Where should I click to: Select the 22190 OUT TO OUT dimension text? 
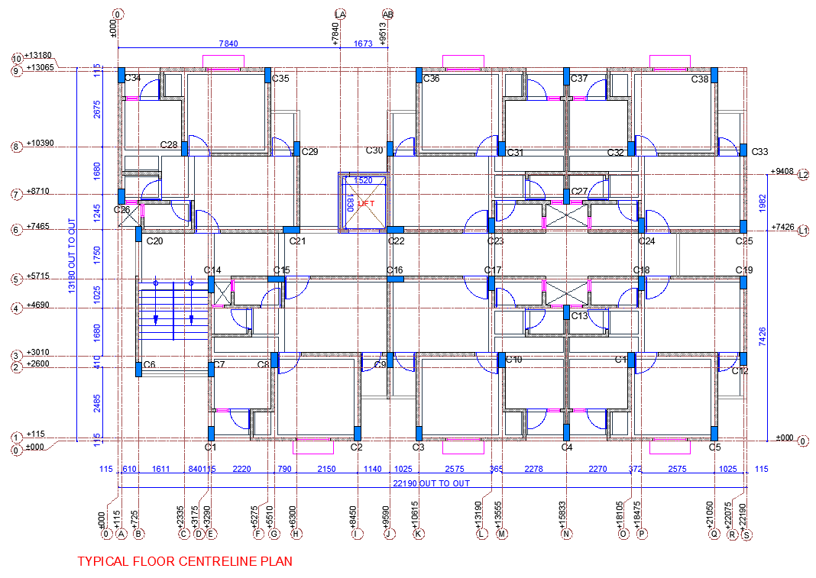point(432,483)
